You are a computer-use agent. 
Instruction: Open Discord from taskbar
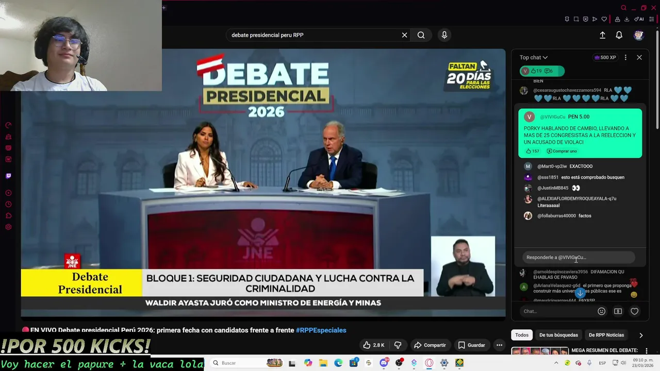click(x=384, y=363)
